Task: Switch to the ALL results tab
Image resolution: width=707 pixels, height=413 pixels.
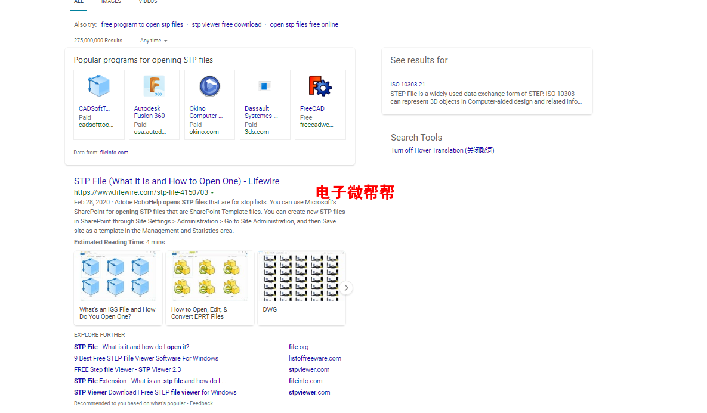Action: click(78, 2)
